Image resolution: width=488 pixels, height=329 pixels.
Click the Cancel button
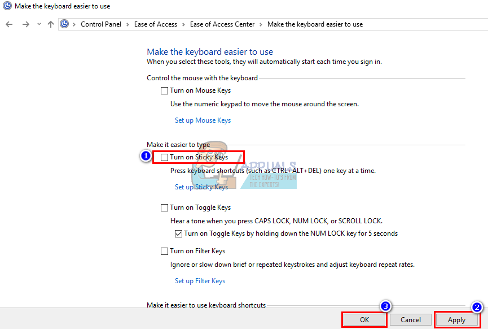[411, 319]
